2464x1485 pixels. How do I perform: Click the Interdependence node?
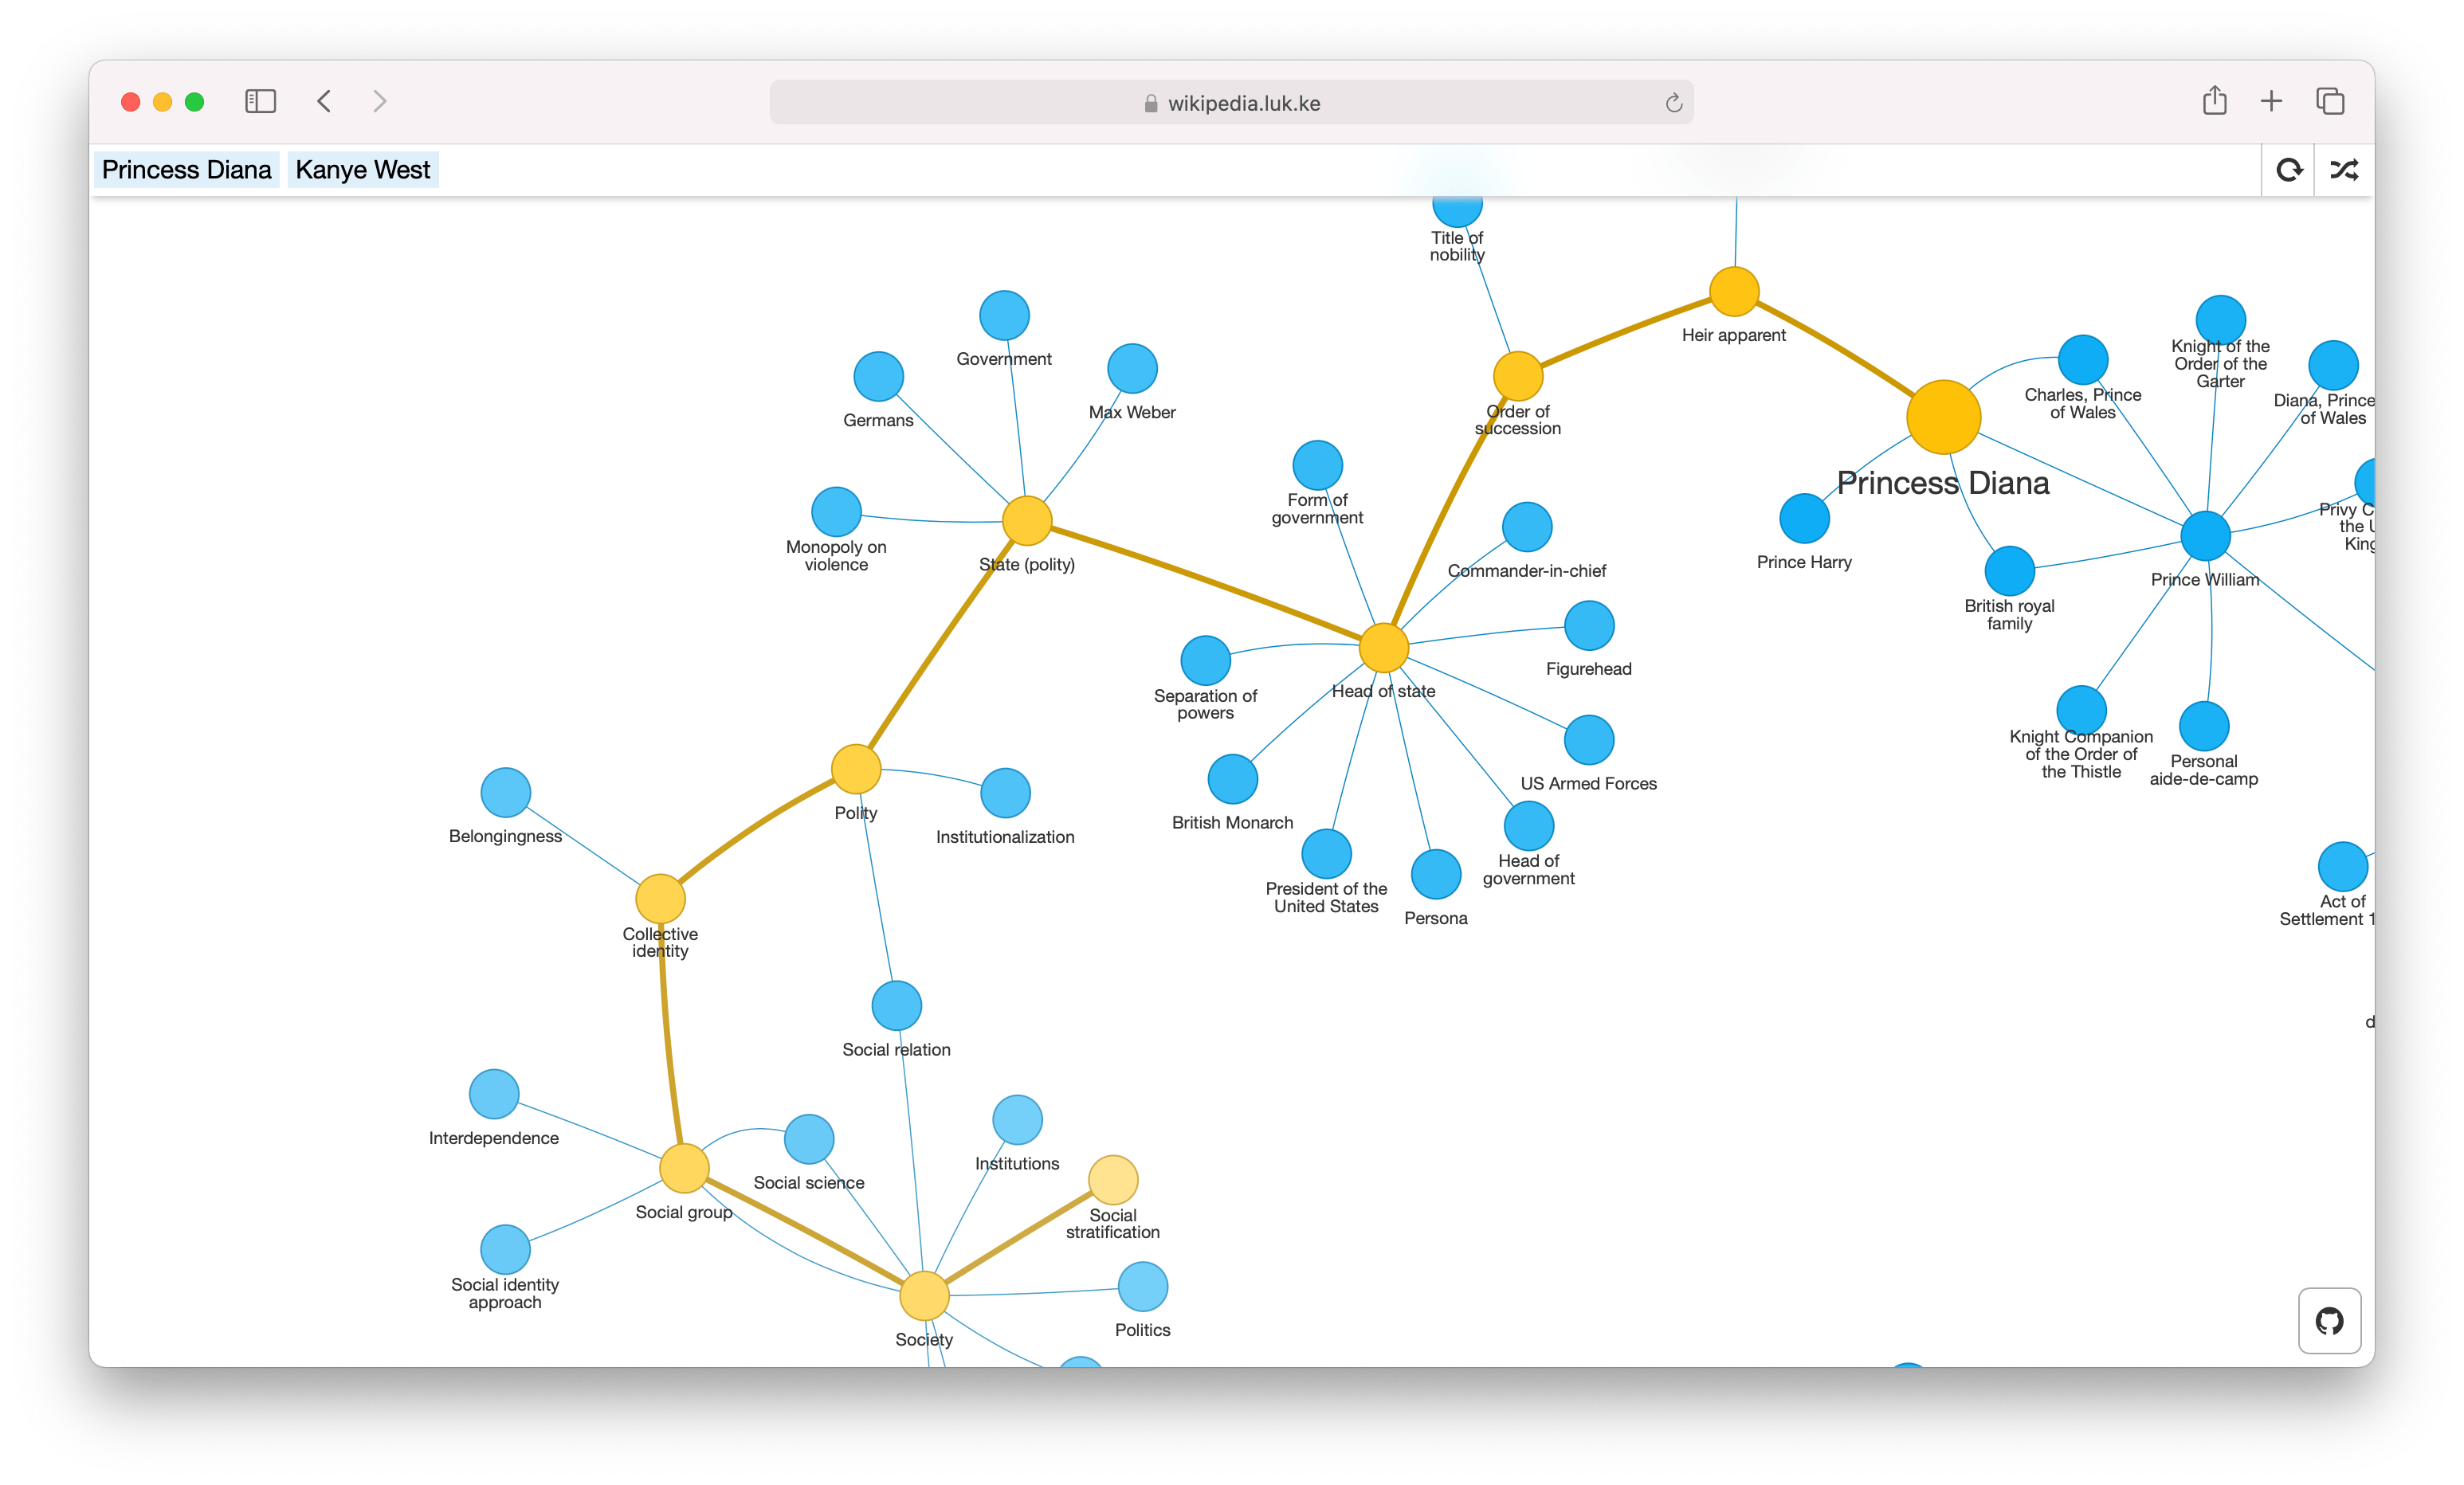[x=494, y=1094]
